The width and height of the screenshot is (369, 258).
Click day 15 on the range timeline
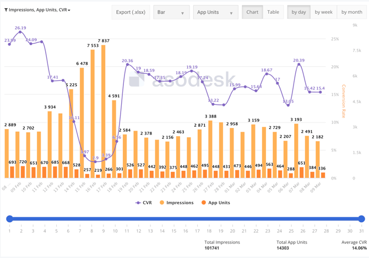coord(174,231)
